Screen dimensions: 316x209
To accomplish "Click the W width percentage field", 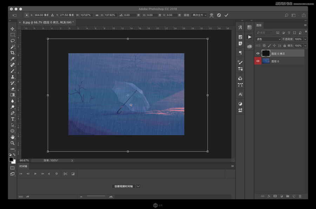I will 86,15.
